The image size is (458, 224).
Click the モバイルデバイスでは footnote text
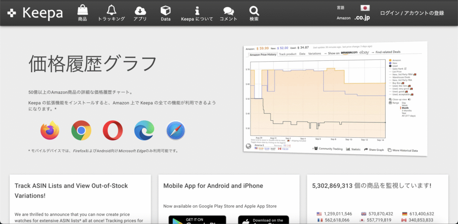(x=103, y=151)
